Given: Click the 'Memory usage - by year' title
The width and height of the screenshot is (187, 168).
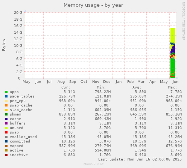Looking at the screenshot, I should tap(93, 5).
